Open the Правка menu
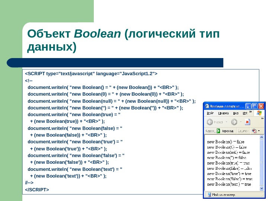This screenshot has height=201, width=268. (x=223, y=113)
